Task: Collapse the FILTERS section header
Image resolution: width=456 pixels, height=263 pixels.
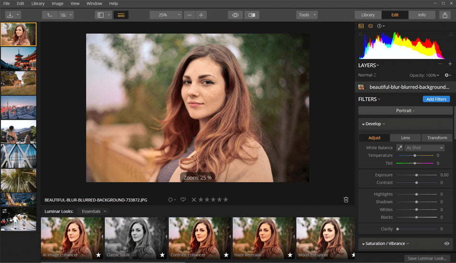Action: click(369, 99)
